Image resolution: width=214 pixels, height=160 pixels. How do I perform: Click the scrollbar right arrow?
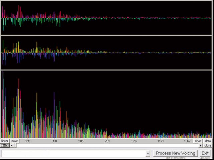coord(201,145)
